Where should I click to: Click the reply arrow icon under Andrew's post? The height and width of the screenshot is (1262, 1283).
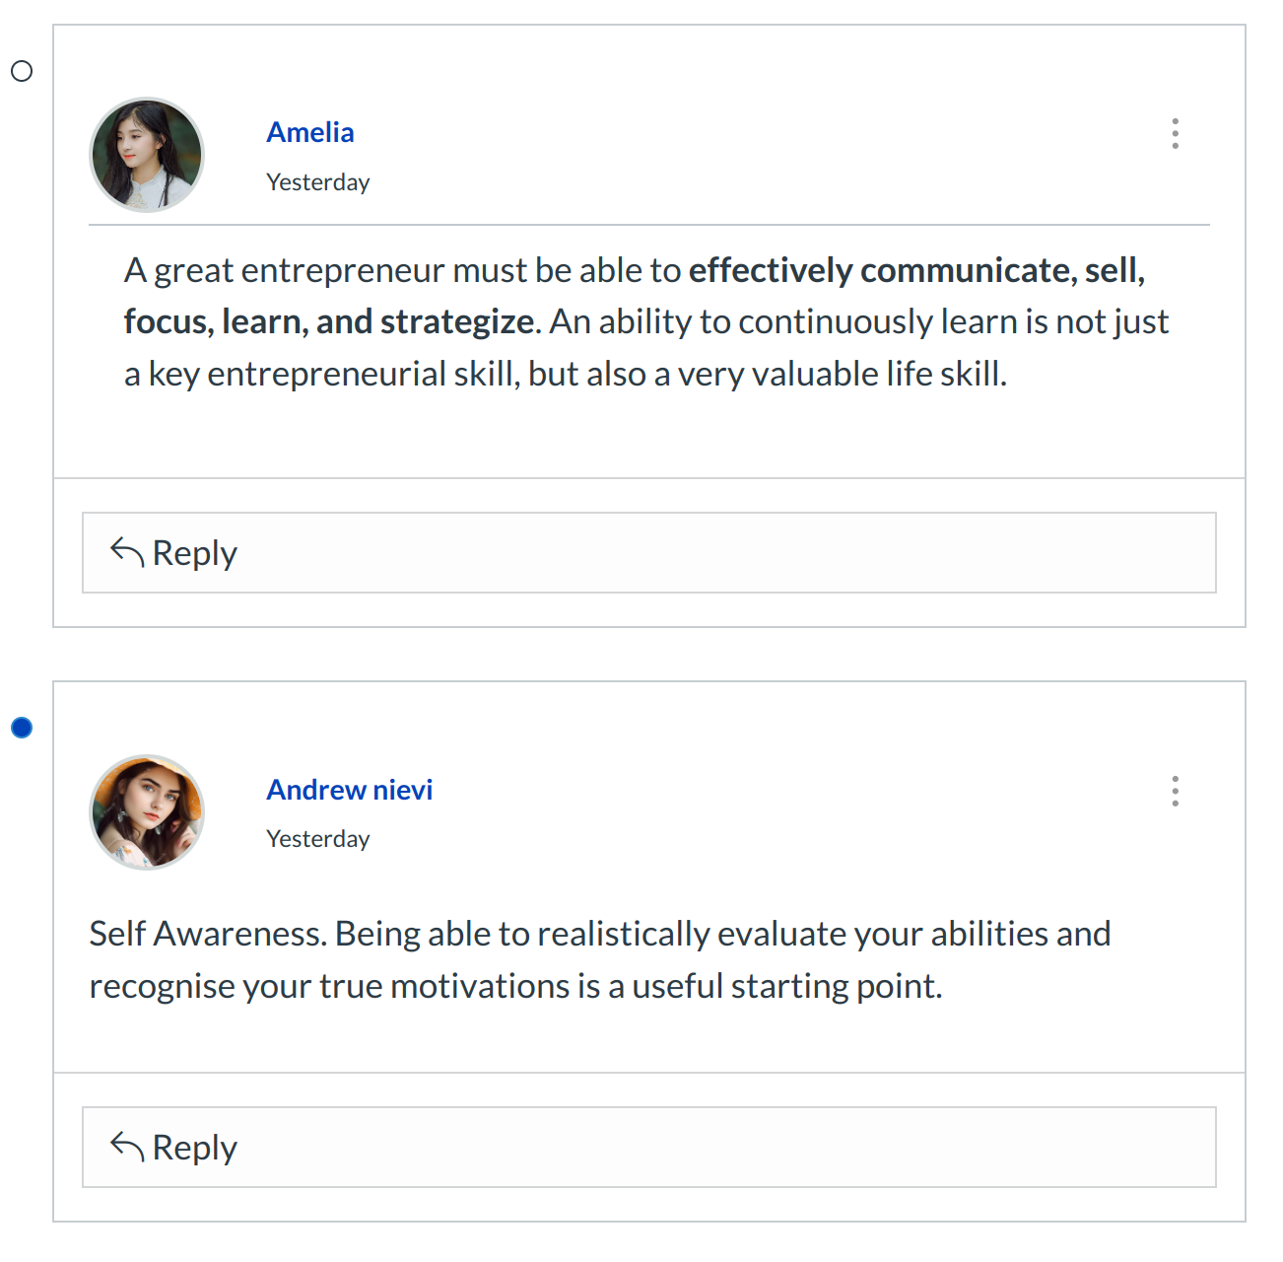127,1147
